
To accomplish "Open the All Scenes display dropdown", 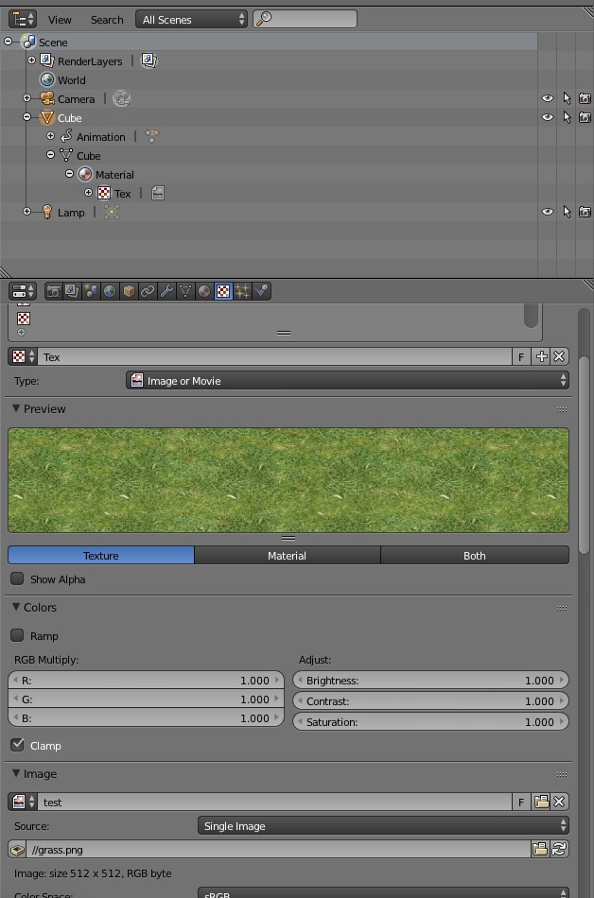I will coord(192,20).
